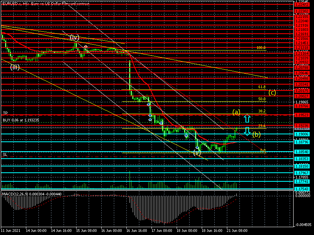Click the 61.8 Fibonacci level label
314x235 pixels.
[x=262, y=87]
